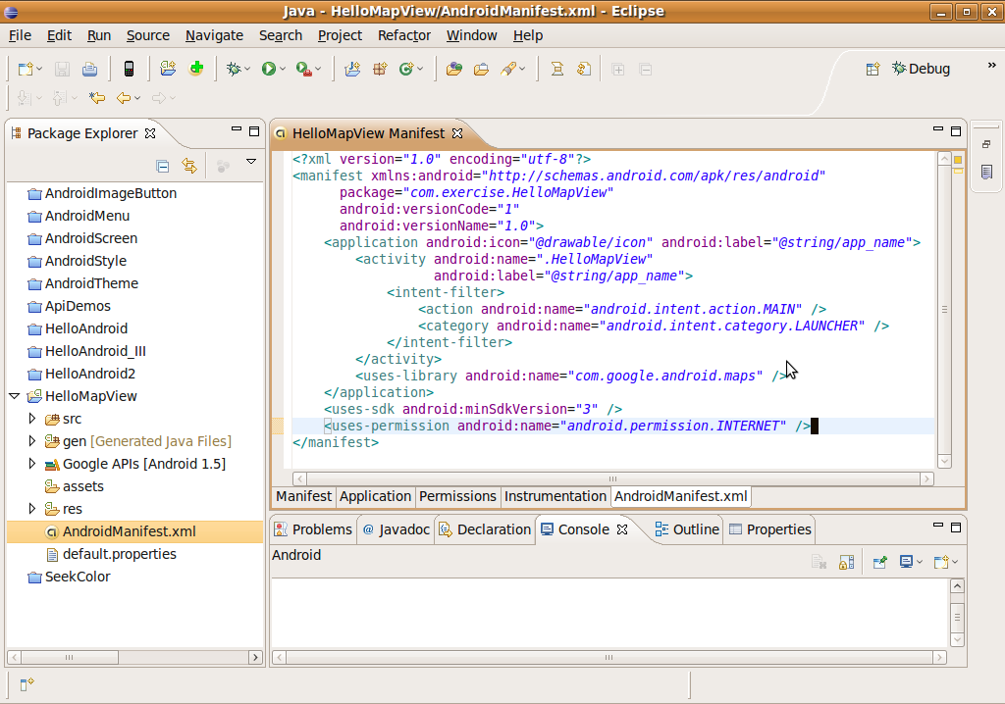Expand the gen Generated Java Files folder
This screenshot has width=1005, height=704.
[32, 440]
